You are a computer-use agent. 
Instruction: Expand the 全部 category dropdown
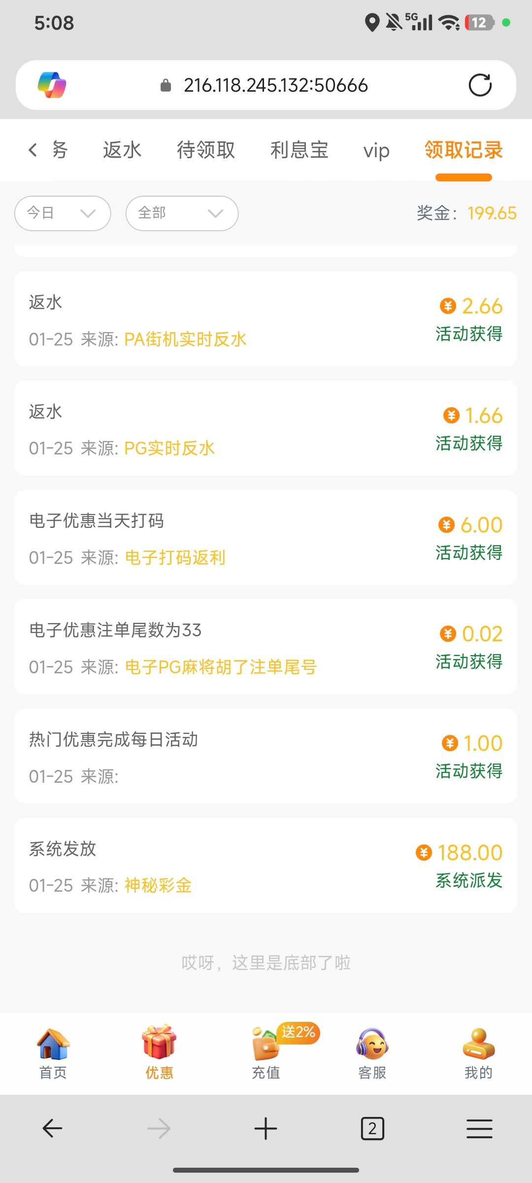point(182,213)
